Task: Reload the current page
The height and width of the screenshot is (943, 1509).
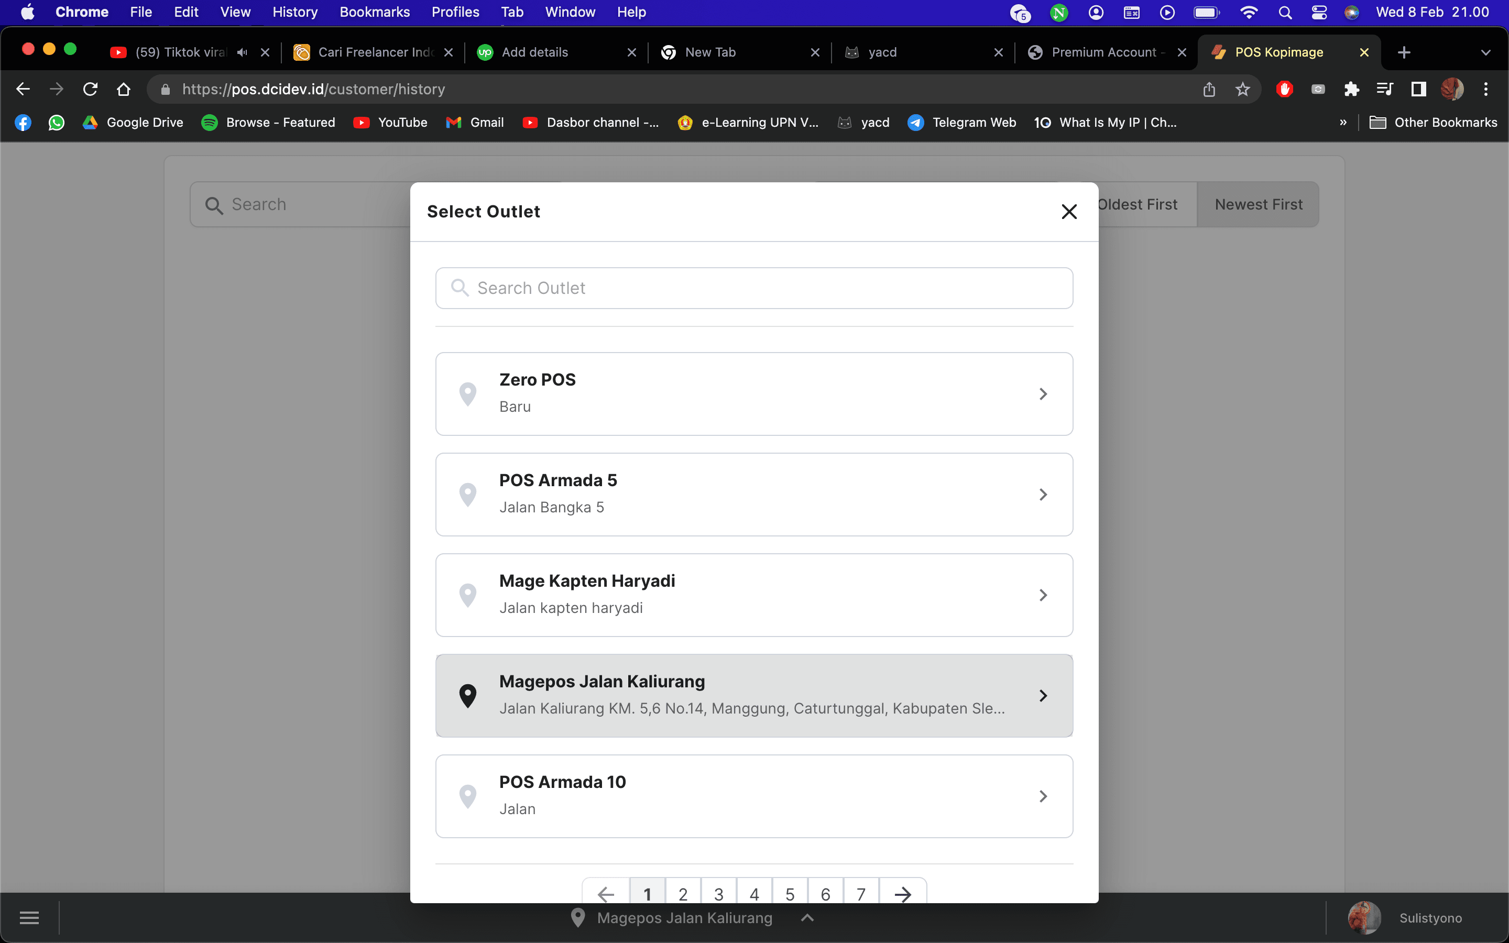Action: point(91,89)
